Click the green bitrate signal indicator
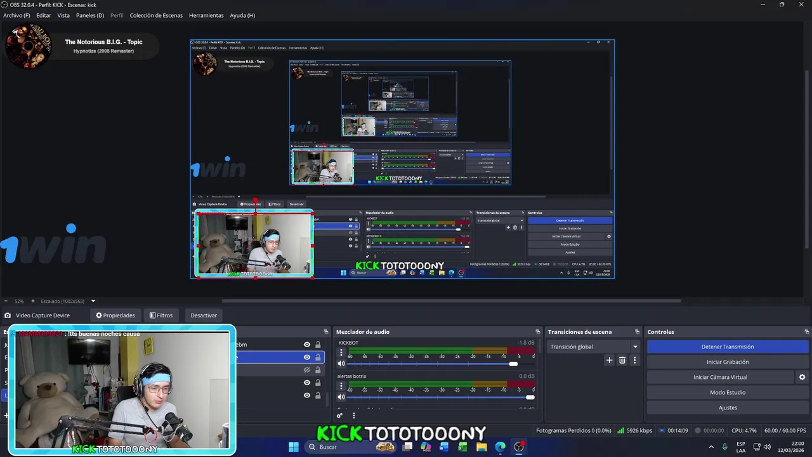812x457 pixels. point(620,430)
